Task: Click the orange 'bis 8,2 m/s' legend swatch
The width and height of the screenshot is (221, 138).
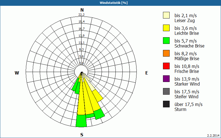Action: (166, 53)
